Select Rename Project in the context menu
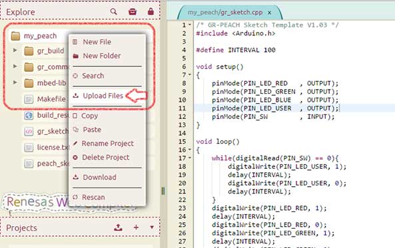395x248 pixels. pos(107,144)
